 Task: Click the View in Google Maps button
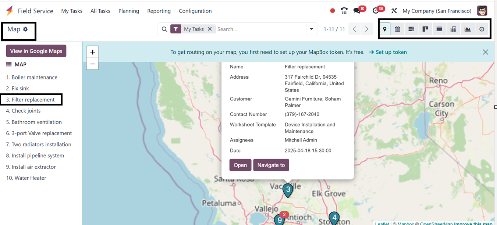tap(36, 51)
